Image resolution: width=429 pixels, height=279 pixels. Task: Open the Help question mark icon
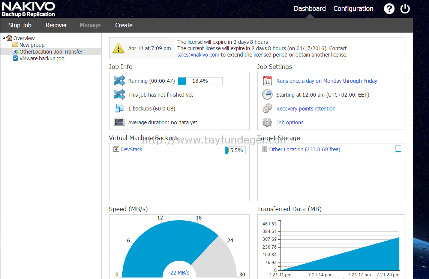389,9
